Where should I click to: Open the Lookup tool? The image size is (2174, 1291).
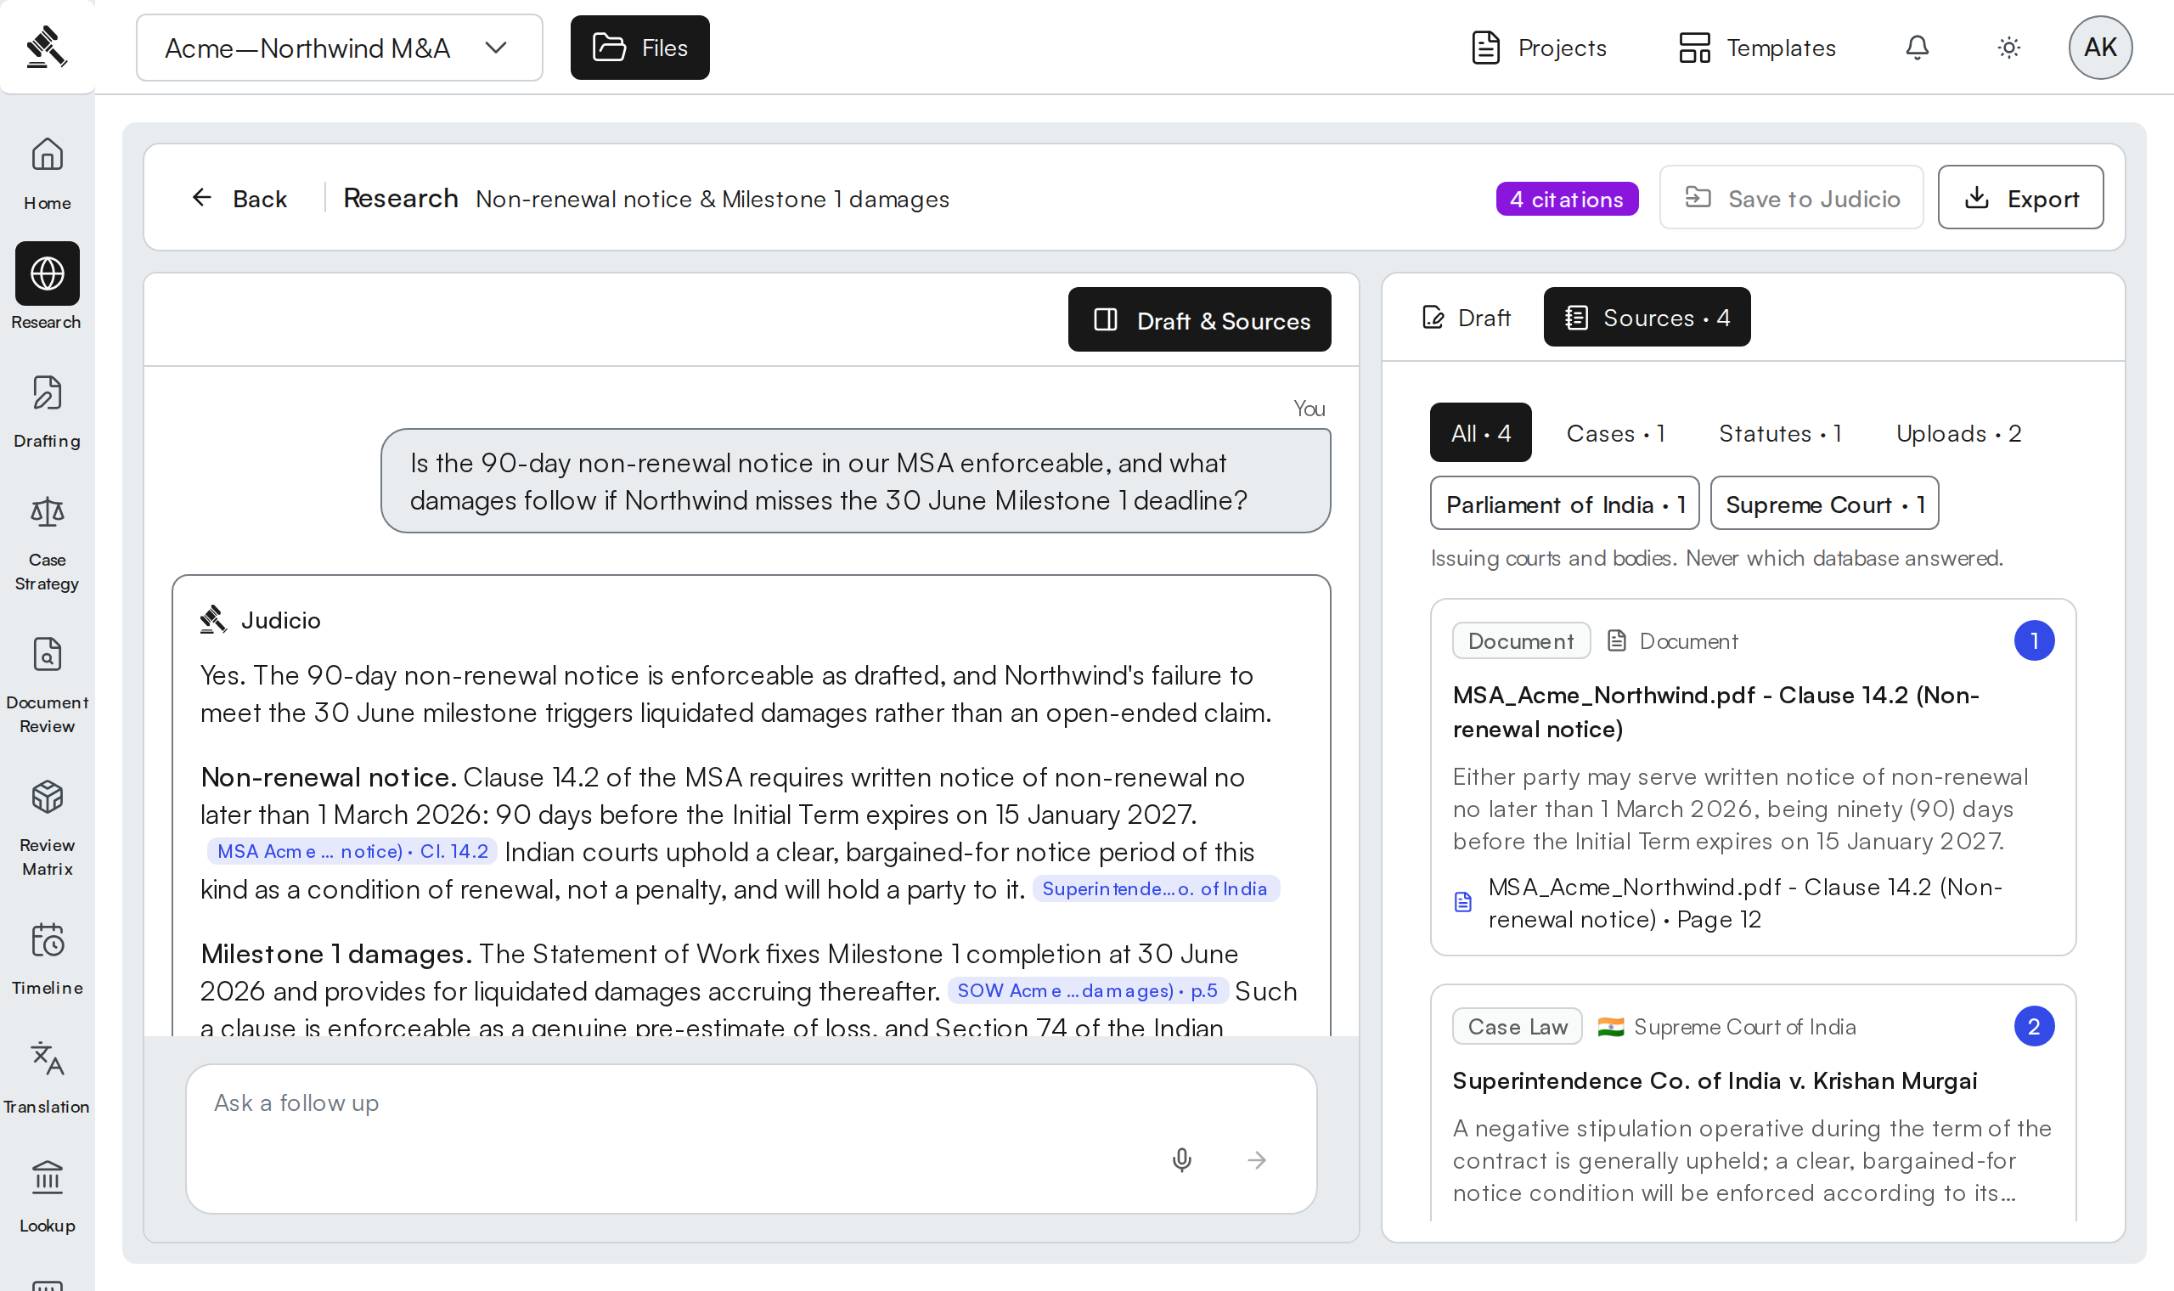point(47,1197)
